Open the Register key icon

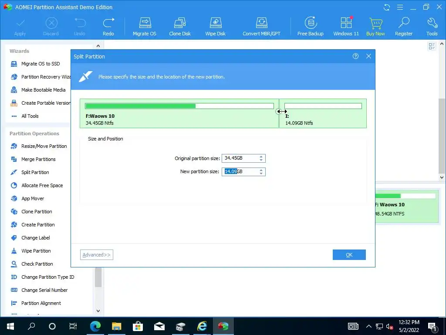coord(404,27)
